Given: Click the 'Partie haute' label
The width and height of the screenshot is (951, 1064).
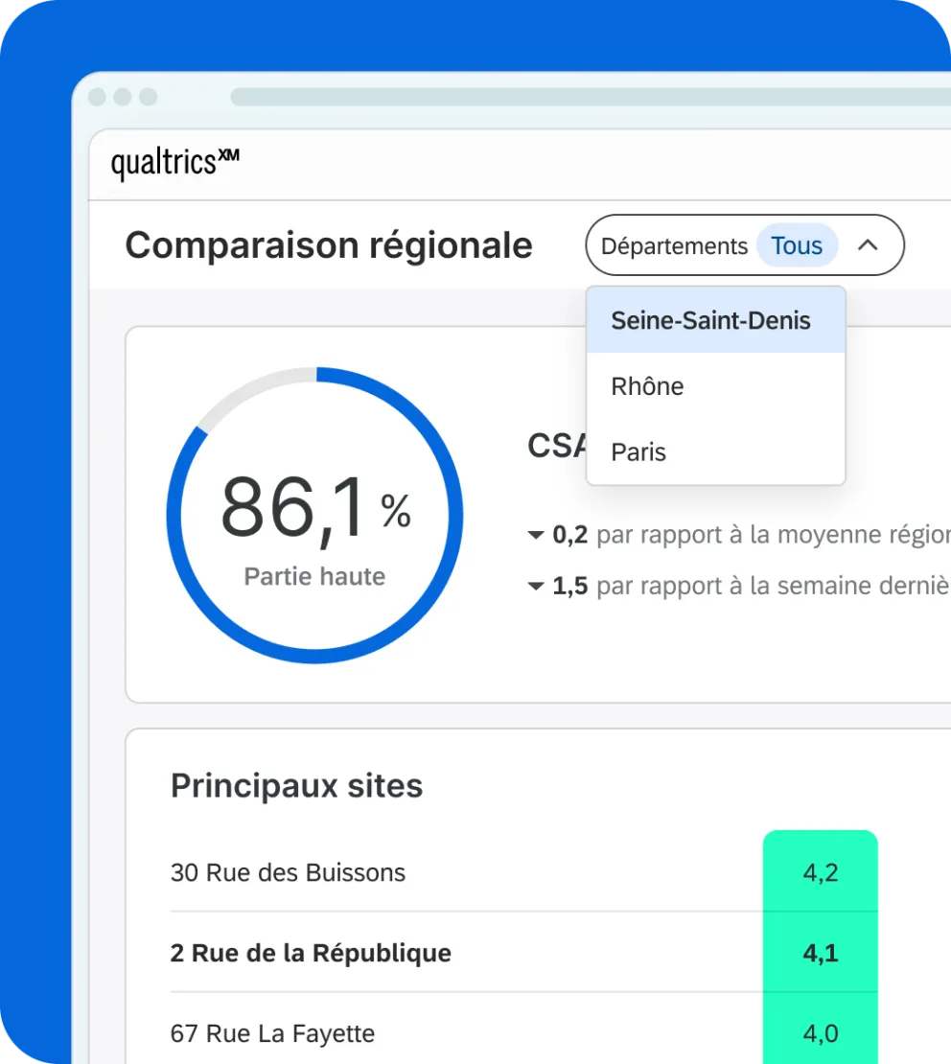Looking at the screenshot, I should click(x=314, y=576).
